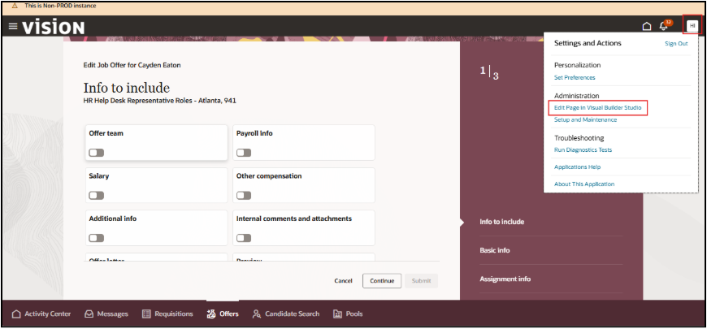This screenshot has width=707, height=329.
Task: Click the 'Personalization' section label
Action: tap(577, 65)
